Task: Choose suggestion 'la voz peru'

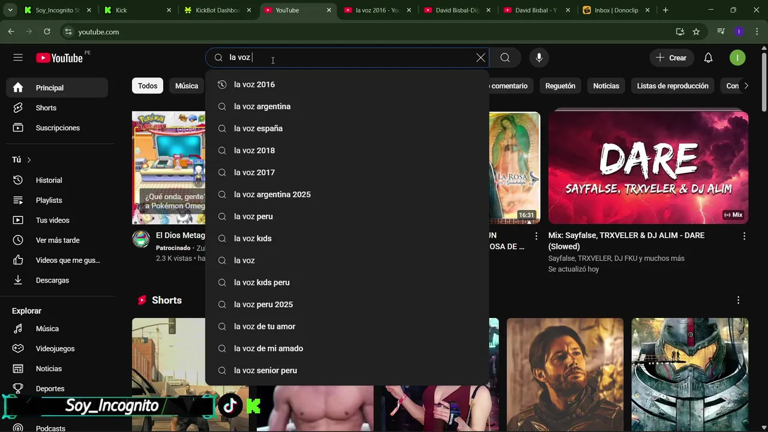Action: [x=347, y=217]
